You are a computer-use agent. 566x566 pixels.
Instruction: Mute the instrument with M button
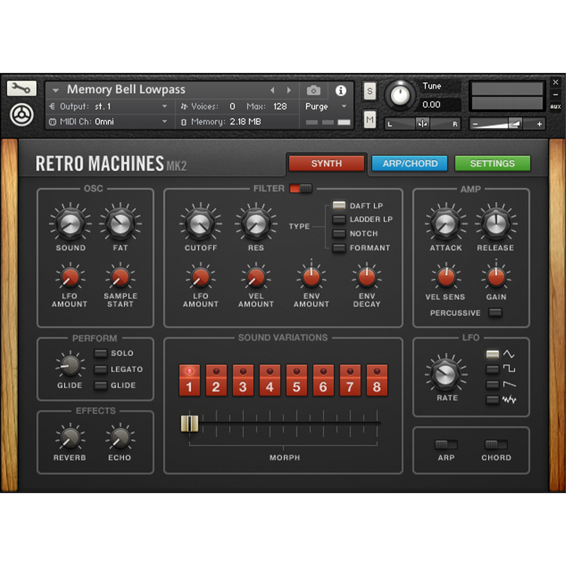[x=369, y=120]
